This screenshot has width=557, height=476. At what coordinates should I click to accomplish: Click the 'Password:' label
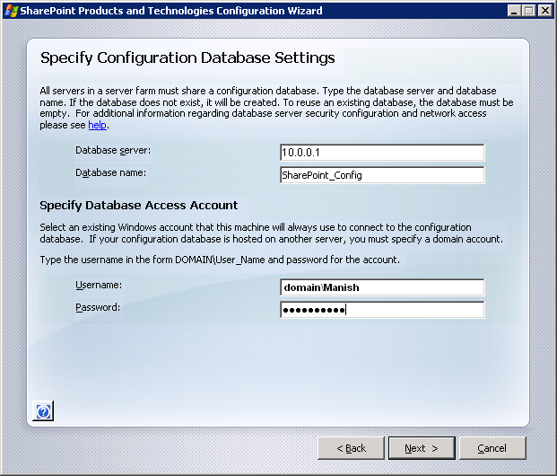[x=98, y=307]
